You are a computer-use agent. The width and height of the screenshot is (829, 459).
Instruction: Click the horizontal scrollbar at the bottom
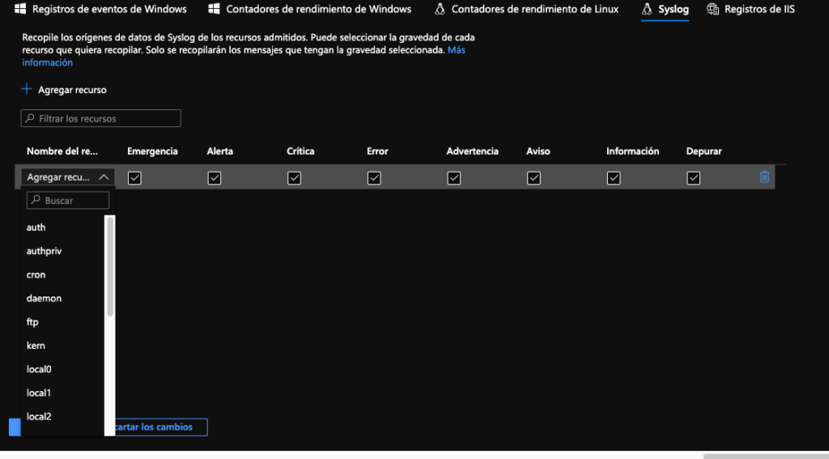point(766,456)
